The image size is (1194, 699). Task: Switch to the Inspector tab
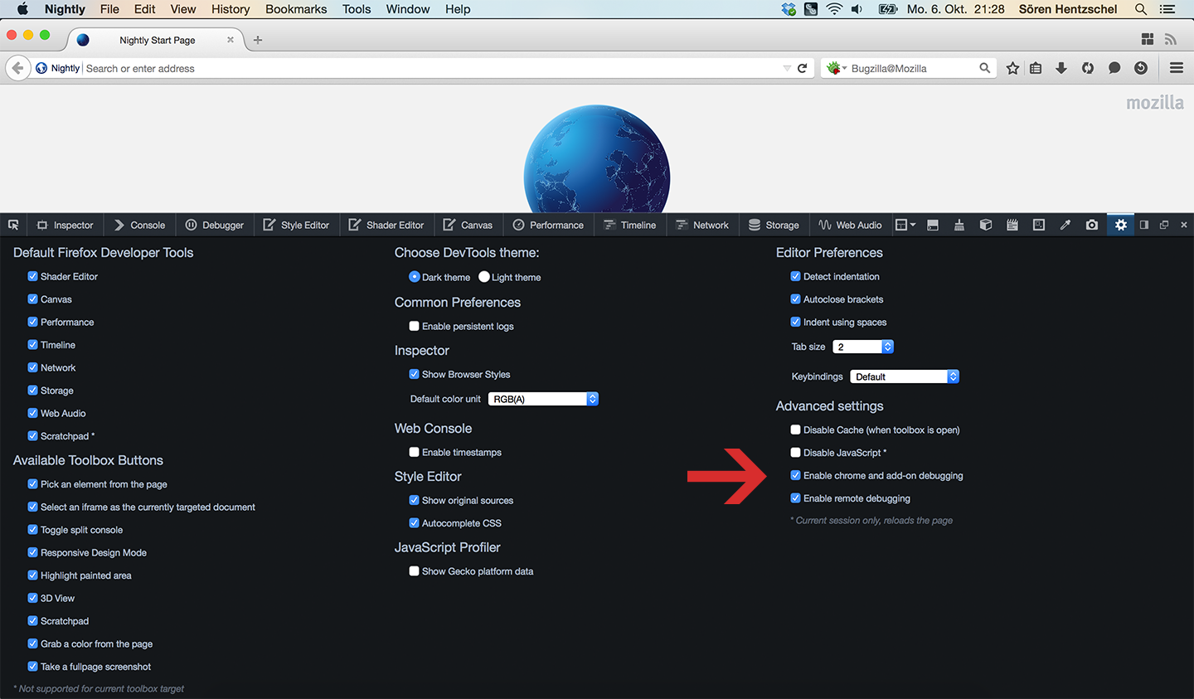[65, 225]
